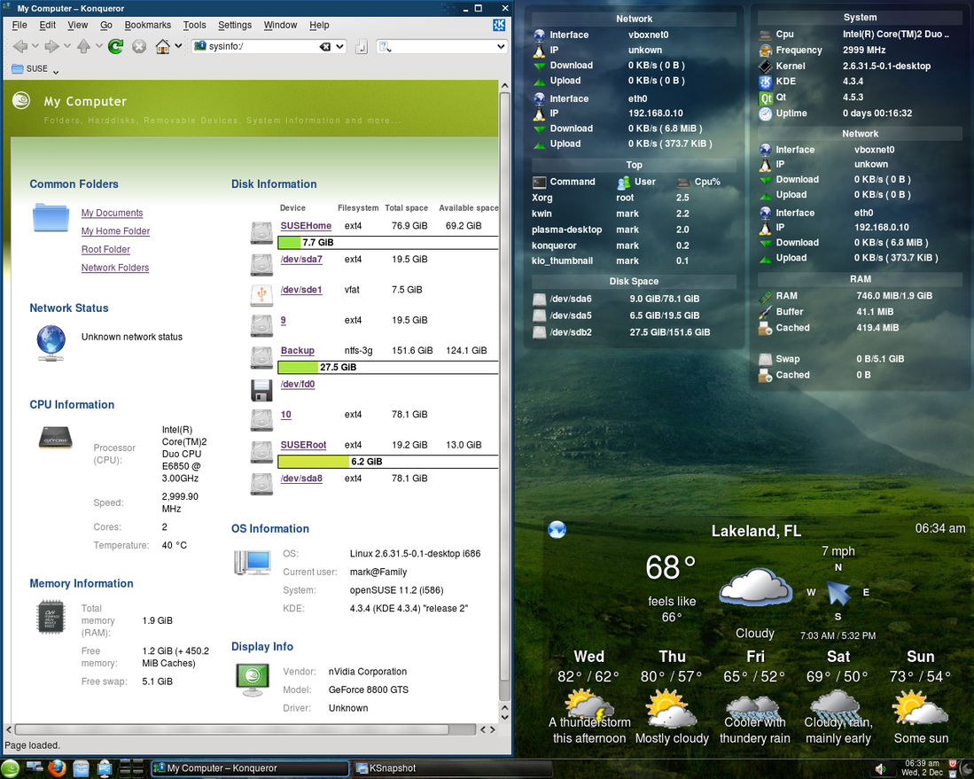Expand the SUSE bookmarks folder

point(35,69)
